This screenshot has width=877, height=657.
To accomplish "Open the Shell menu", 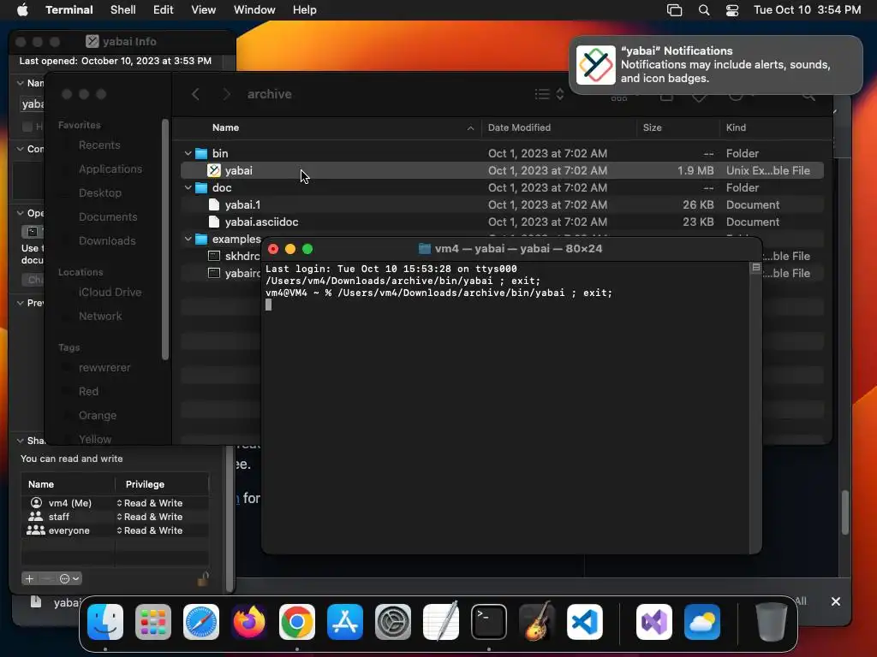I will [123, 10].
